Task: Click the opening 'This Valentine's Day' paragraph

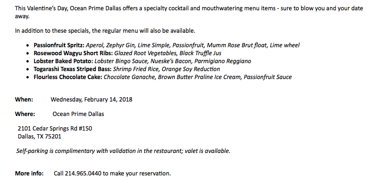Action: [189, 13]
